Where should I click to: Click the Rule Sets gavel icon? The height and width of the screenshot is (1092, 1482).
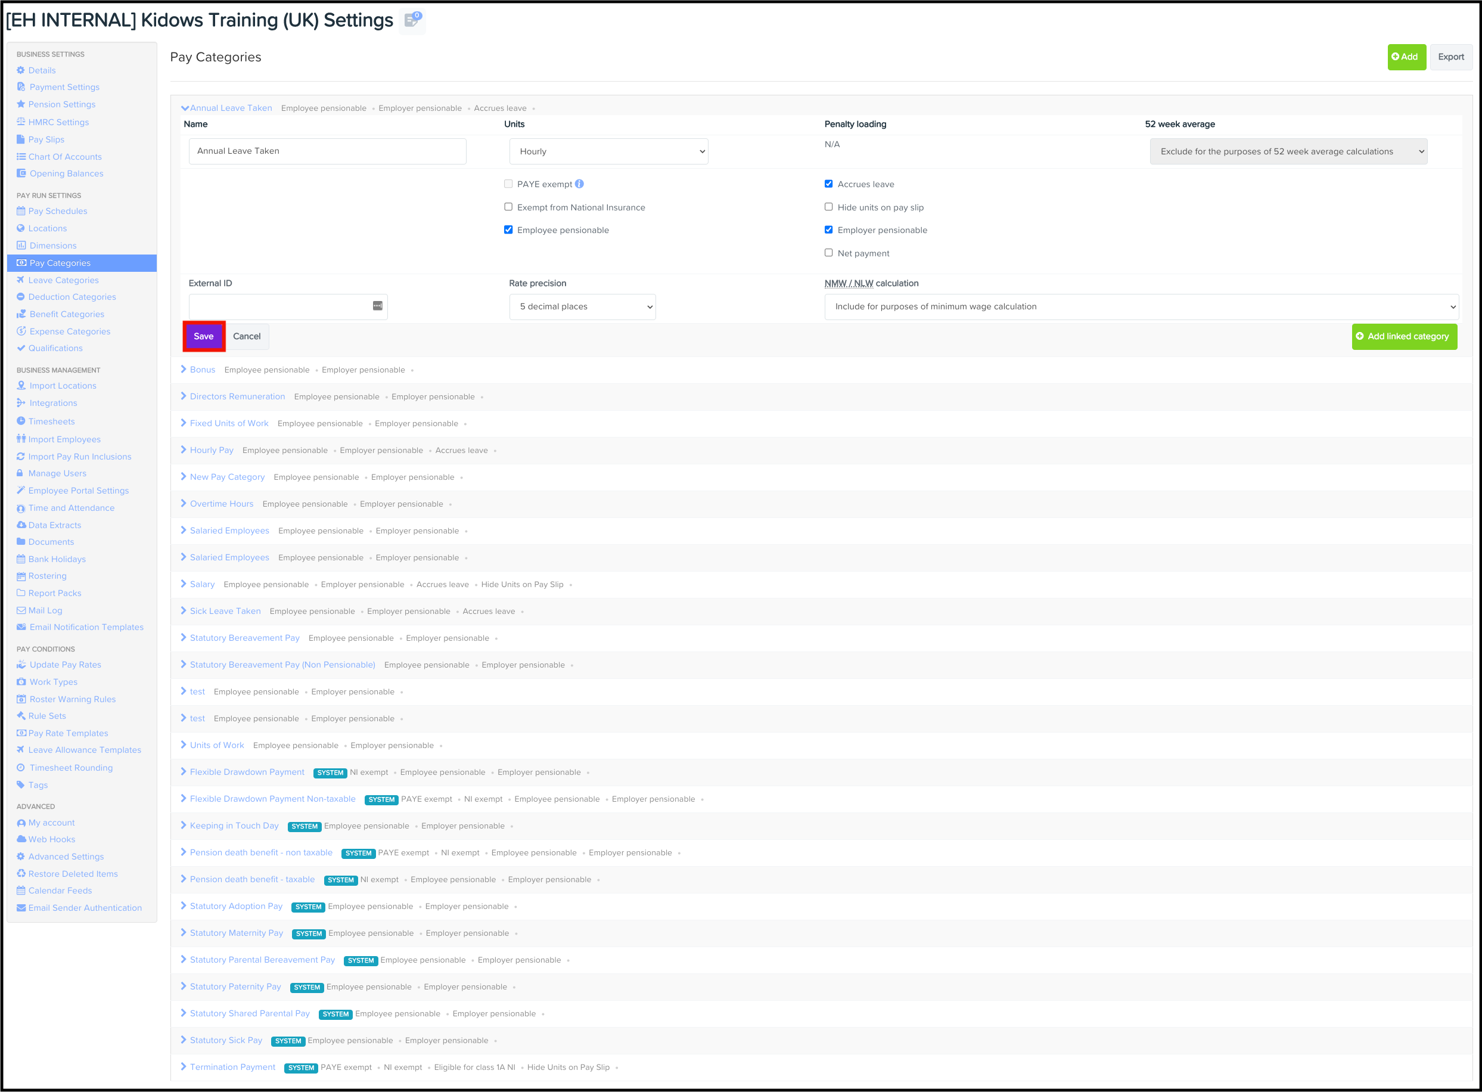(20, 716)
